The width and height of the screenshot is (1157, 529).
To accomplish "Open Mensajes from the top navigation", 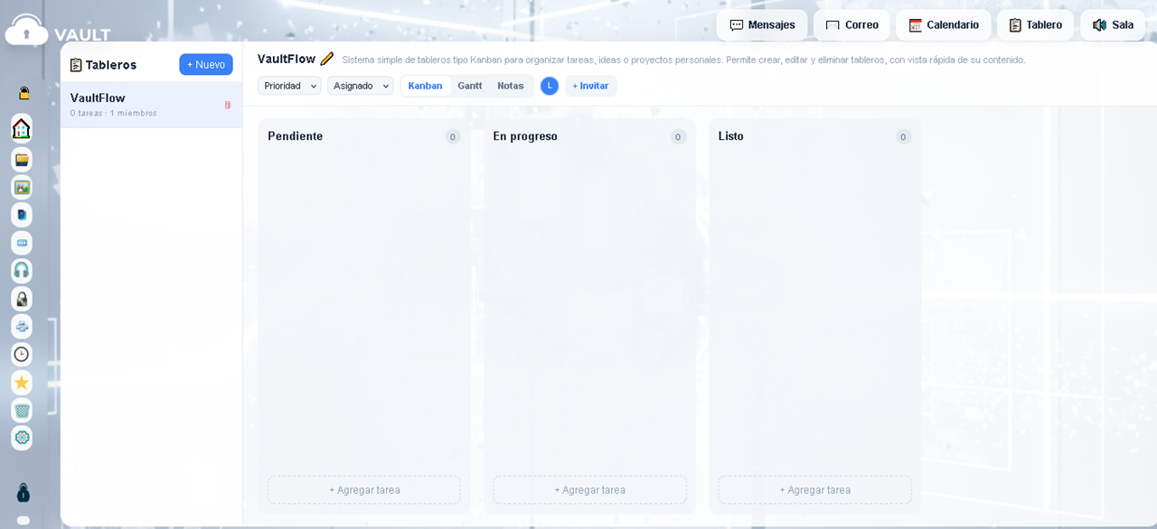I will click(762, 25).
